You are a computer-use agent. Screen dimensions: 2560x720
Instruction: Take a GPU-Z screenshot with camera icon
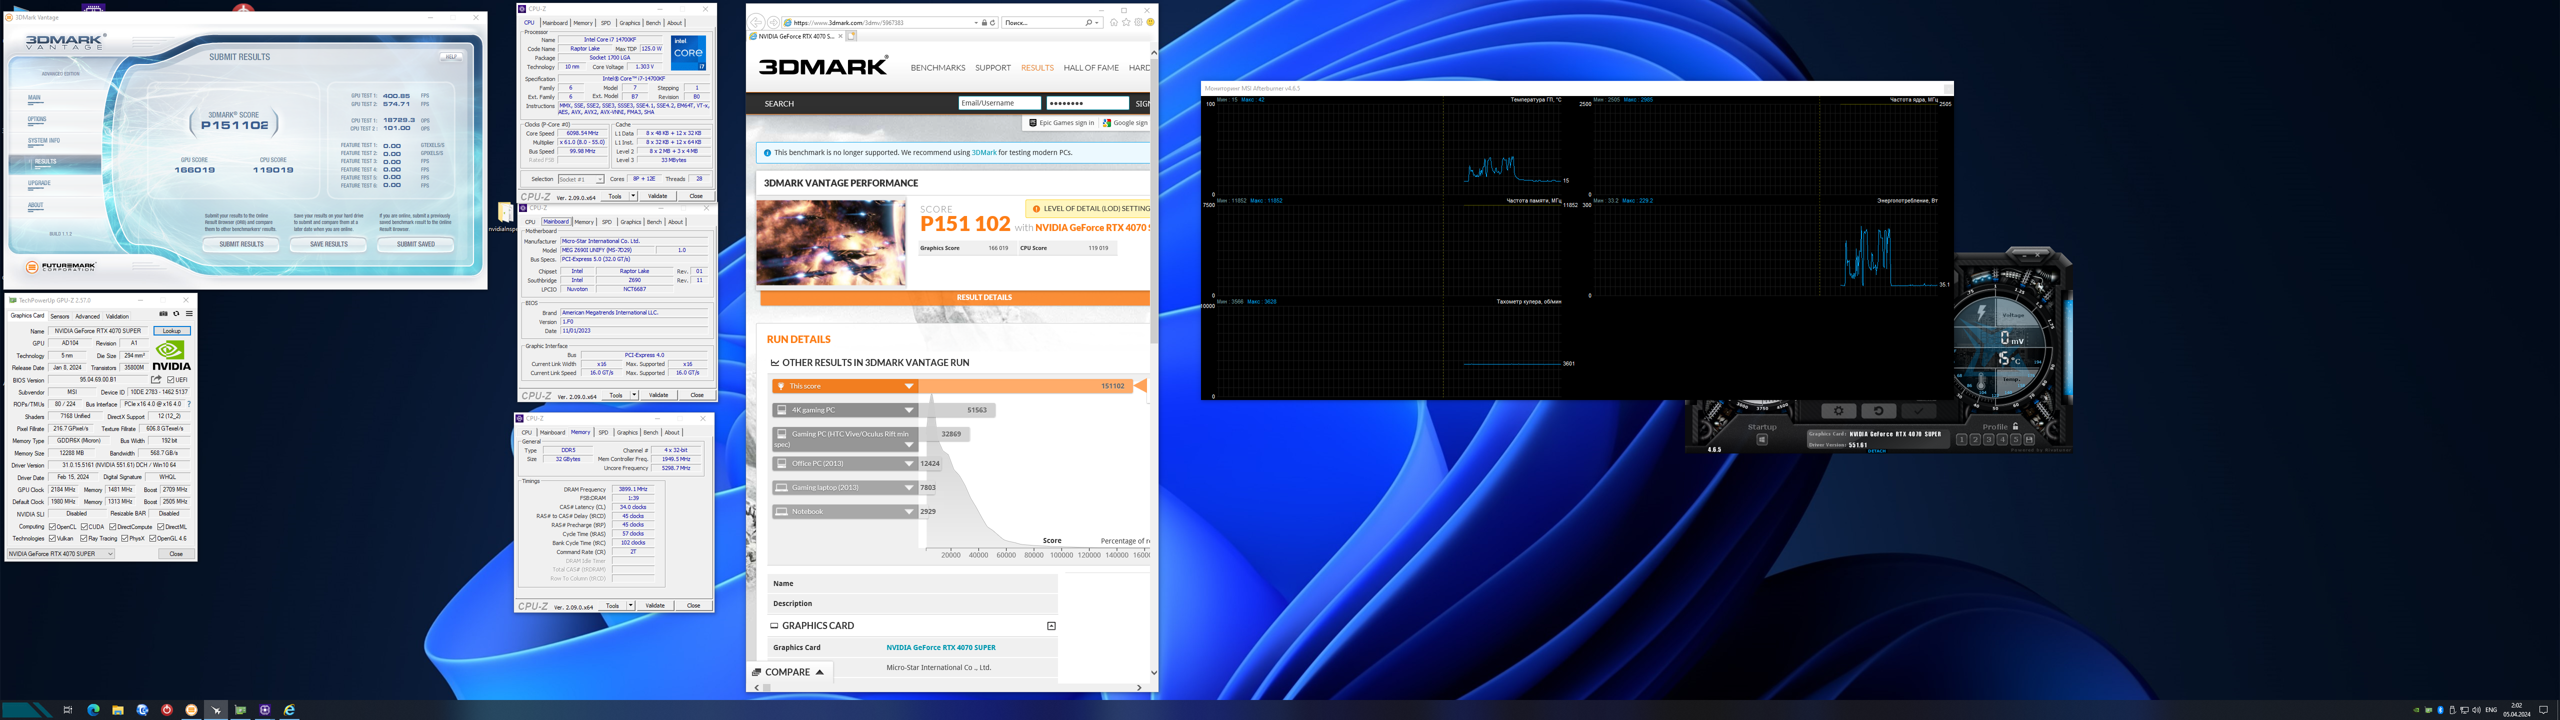(x=163, y=313)
